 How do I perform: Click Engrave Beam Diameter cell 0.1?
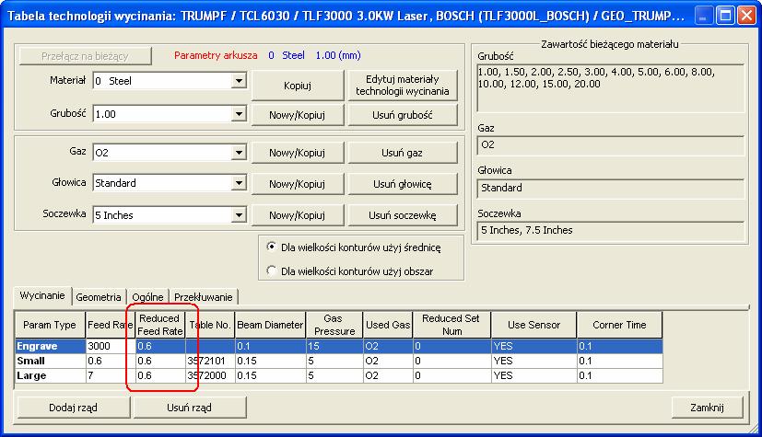[x=270, y=346]
